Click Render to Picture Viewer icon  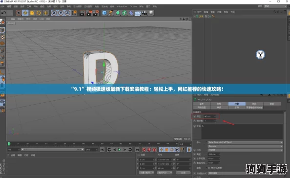click(89, 13)
